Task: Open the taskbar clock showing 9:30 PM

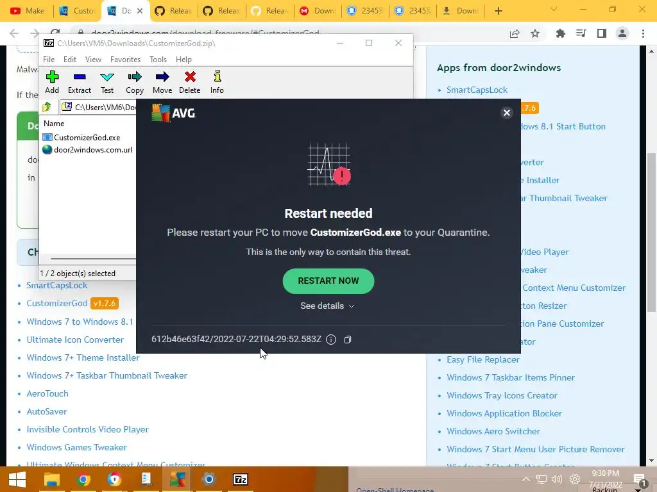Action: coord(605,479)
